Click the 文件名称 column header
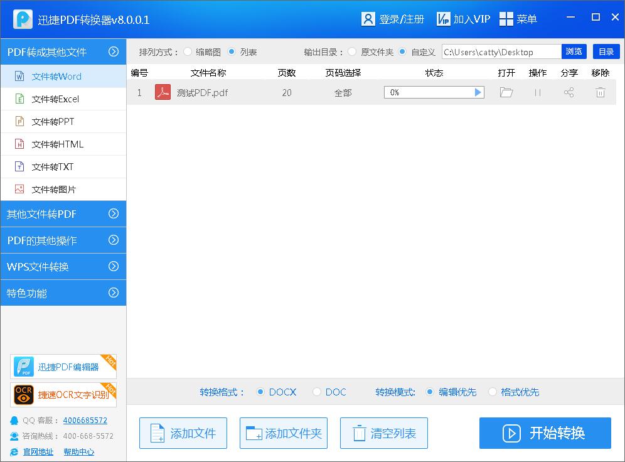The image size is (625, 462). tap(208, 73)
